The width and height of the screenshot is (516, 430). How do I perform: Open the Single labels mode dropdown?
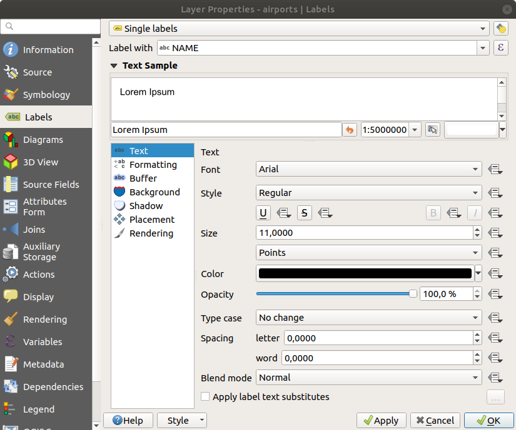pos(298,29)
